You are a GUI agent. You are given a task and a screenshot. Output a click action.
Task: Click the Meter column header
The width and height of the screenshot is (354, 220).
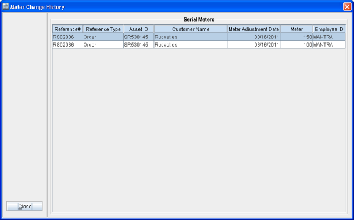pyautogui.click(x=296, y=29)
